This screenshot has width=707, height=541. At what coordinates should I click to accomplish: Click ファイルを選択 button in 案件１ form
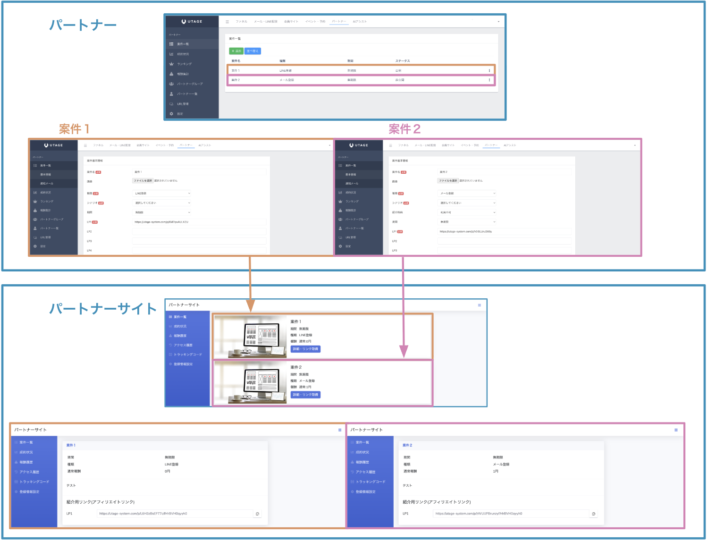click(x=143, y=181)
